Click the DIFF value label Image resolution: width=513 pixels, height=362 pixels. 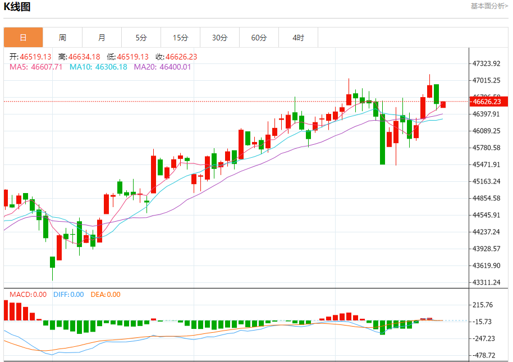(68, 294)
